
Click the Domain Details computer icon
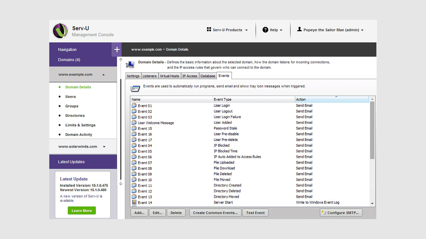pyautogui.click(x=130, y=64)
